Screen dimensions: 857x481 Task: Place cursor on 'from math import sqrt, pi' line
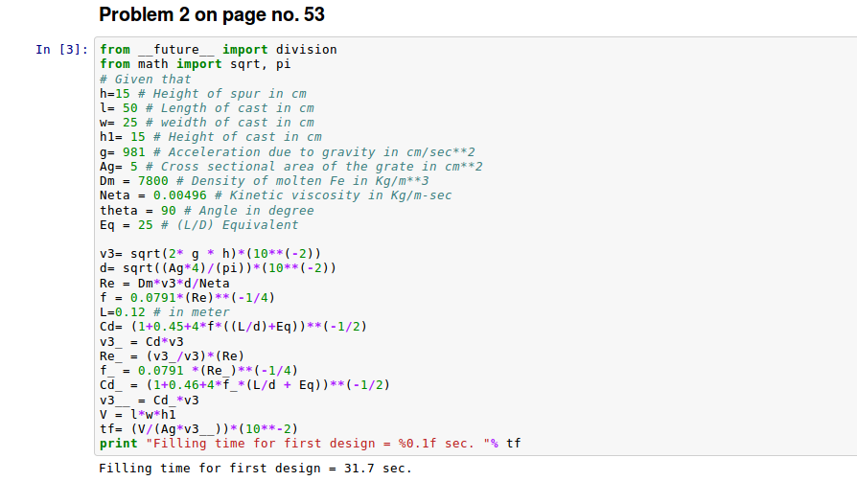point(196,64)
